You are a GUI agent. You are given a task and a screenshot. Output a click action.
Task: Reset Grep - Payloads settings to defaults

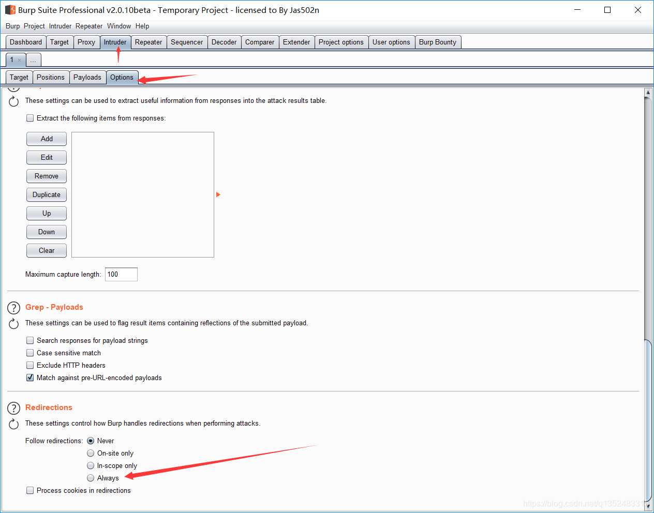(13, 324)
